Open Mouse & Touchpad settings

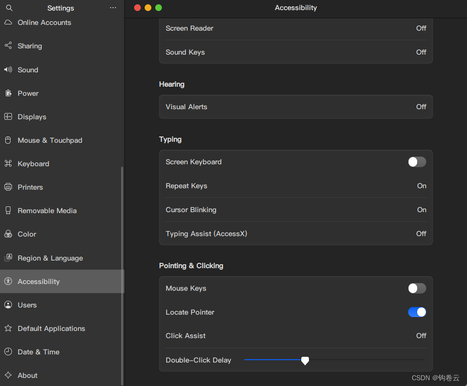click(x=62, y=140)
